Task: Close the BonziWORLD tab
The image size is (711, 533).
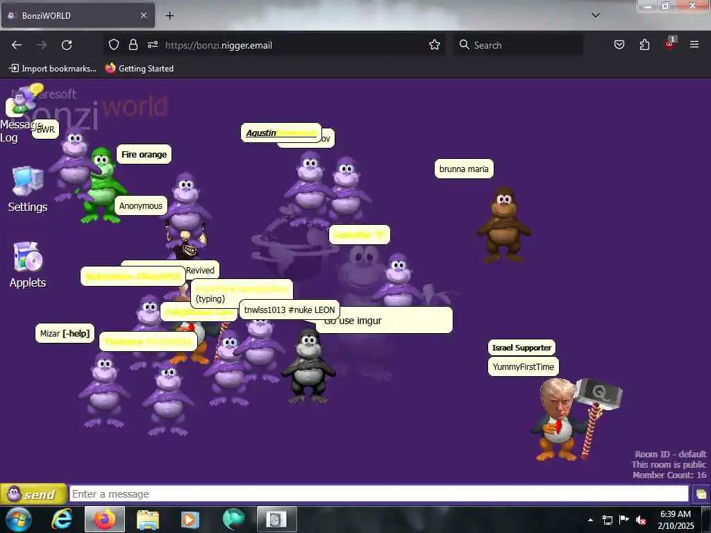Action: pyautogui.click(x=143, y=15)
